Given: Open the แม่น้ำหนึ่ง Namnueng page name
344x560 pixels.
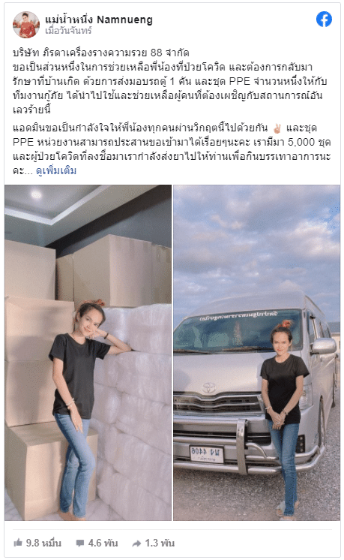Looking at the screenshot, I should 99,20.
